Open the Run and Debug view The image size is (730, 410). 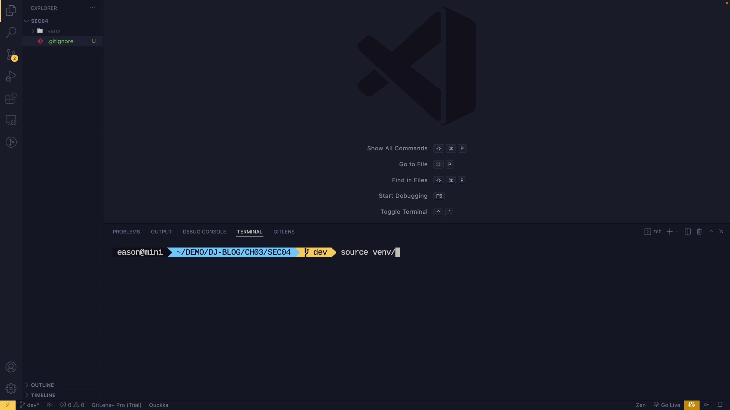pos(11,76)
